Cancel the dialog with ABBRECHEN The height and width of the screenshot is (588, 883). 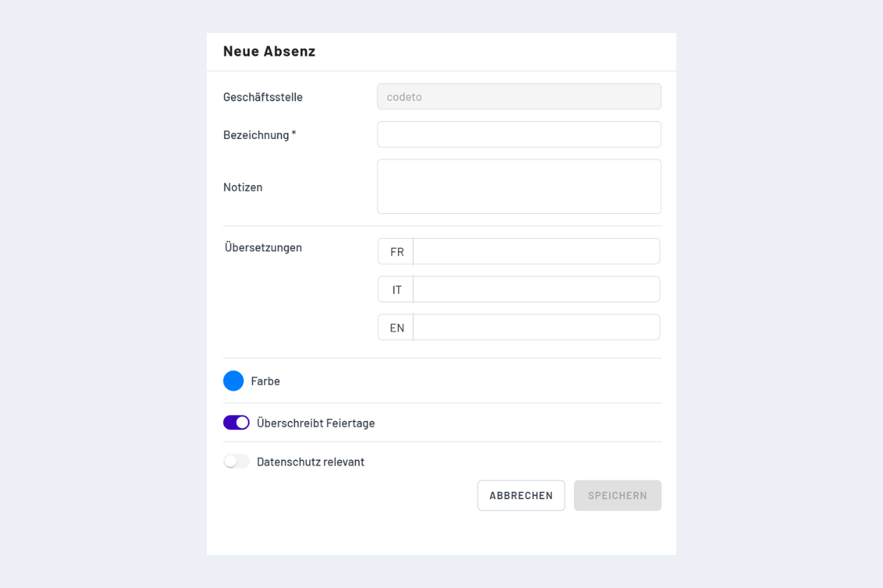(x=521, y=495)
